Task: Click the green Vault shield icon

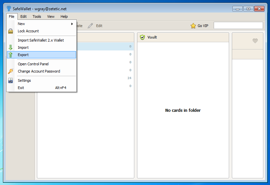Action: tap(142, 37)
